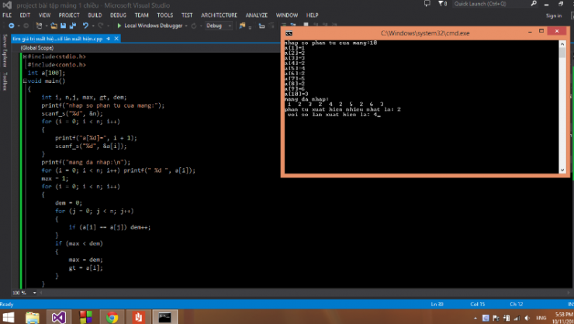574x324 pixels.
Task: Open Google Chrome from the taskbar
Action: point(112,316)
